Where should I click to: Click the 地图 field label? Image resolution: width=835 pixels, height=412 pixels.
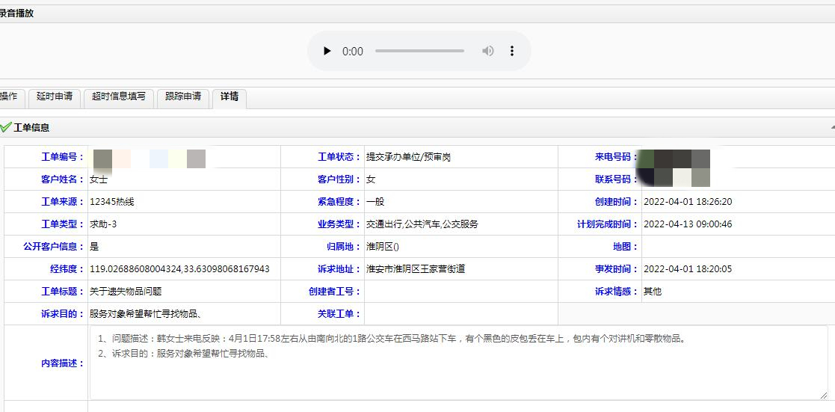[625, 247]
